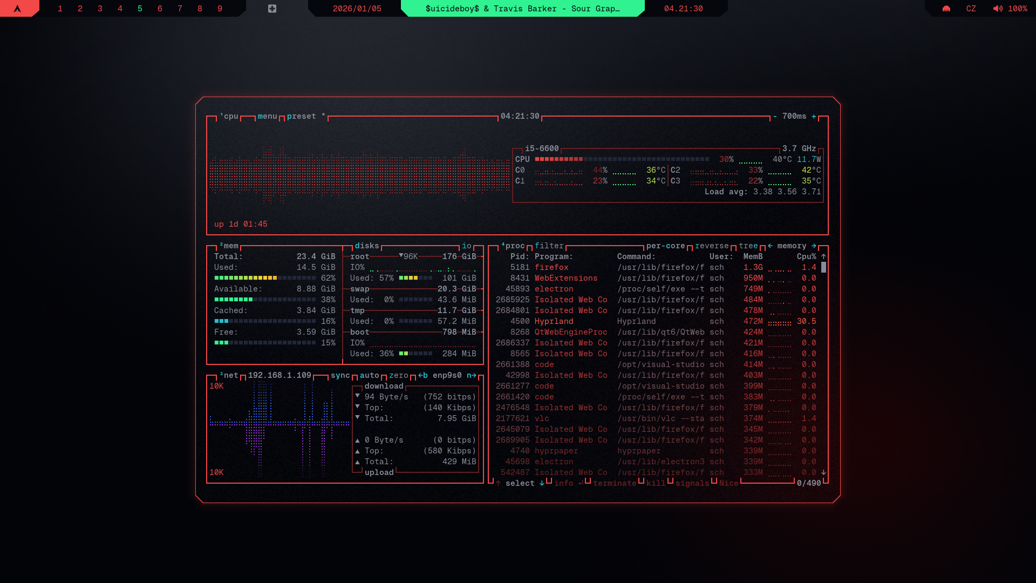Image resolution: width=1036 pixels, height=583 pixels.
Task: Toggle reverse sorting of processes
Action: tap(711, 246)
